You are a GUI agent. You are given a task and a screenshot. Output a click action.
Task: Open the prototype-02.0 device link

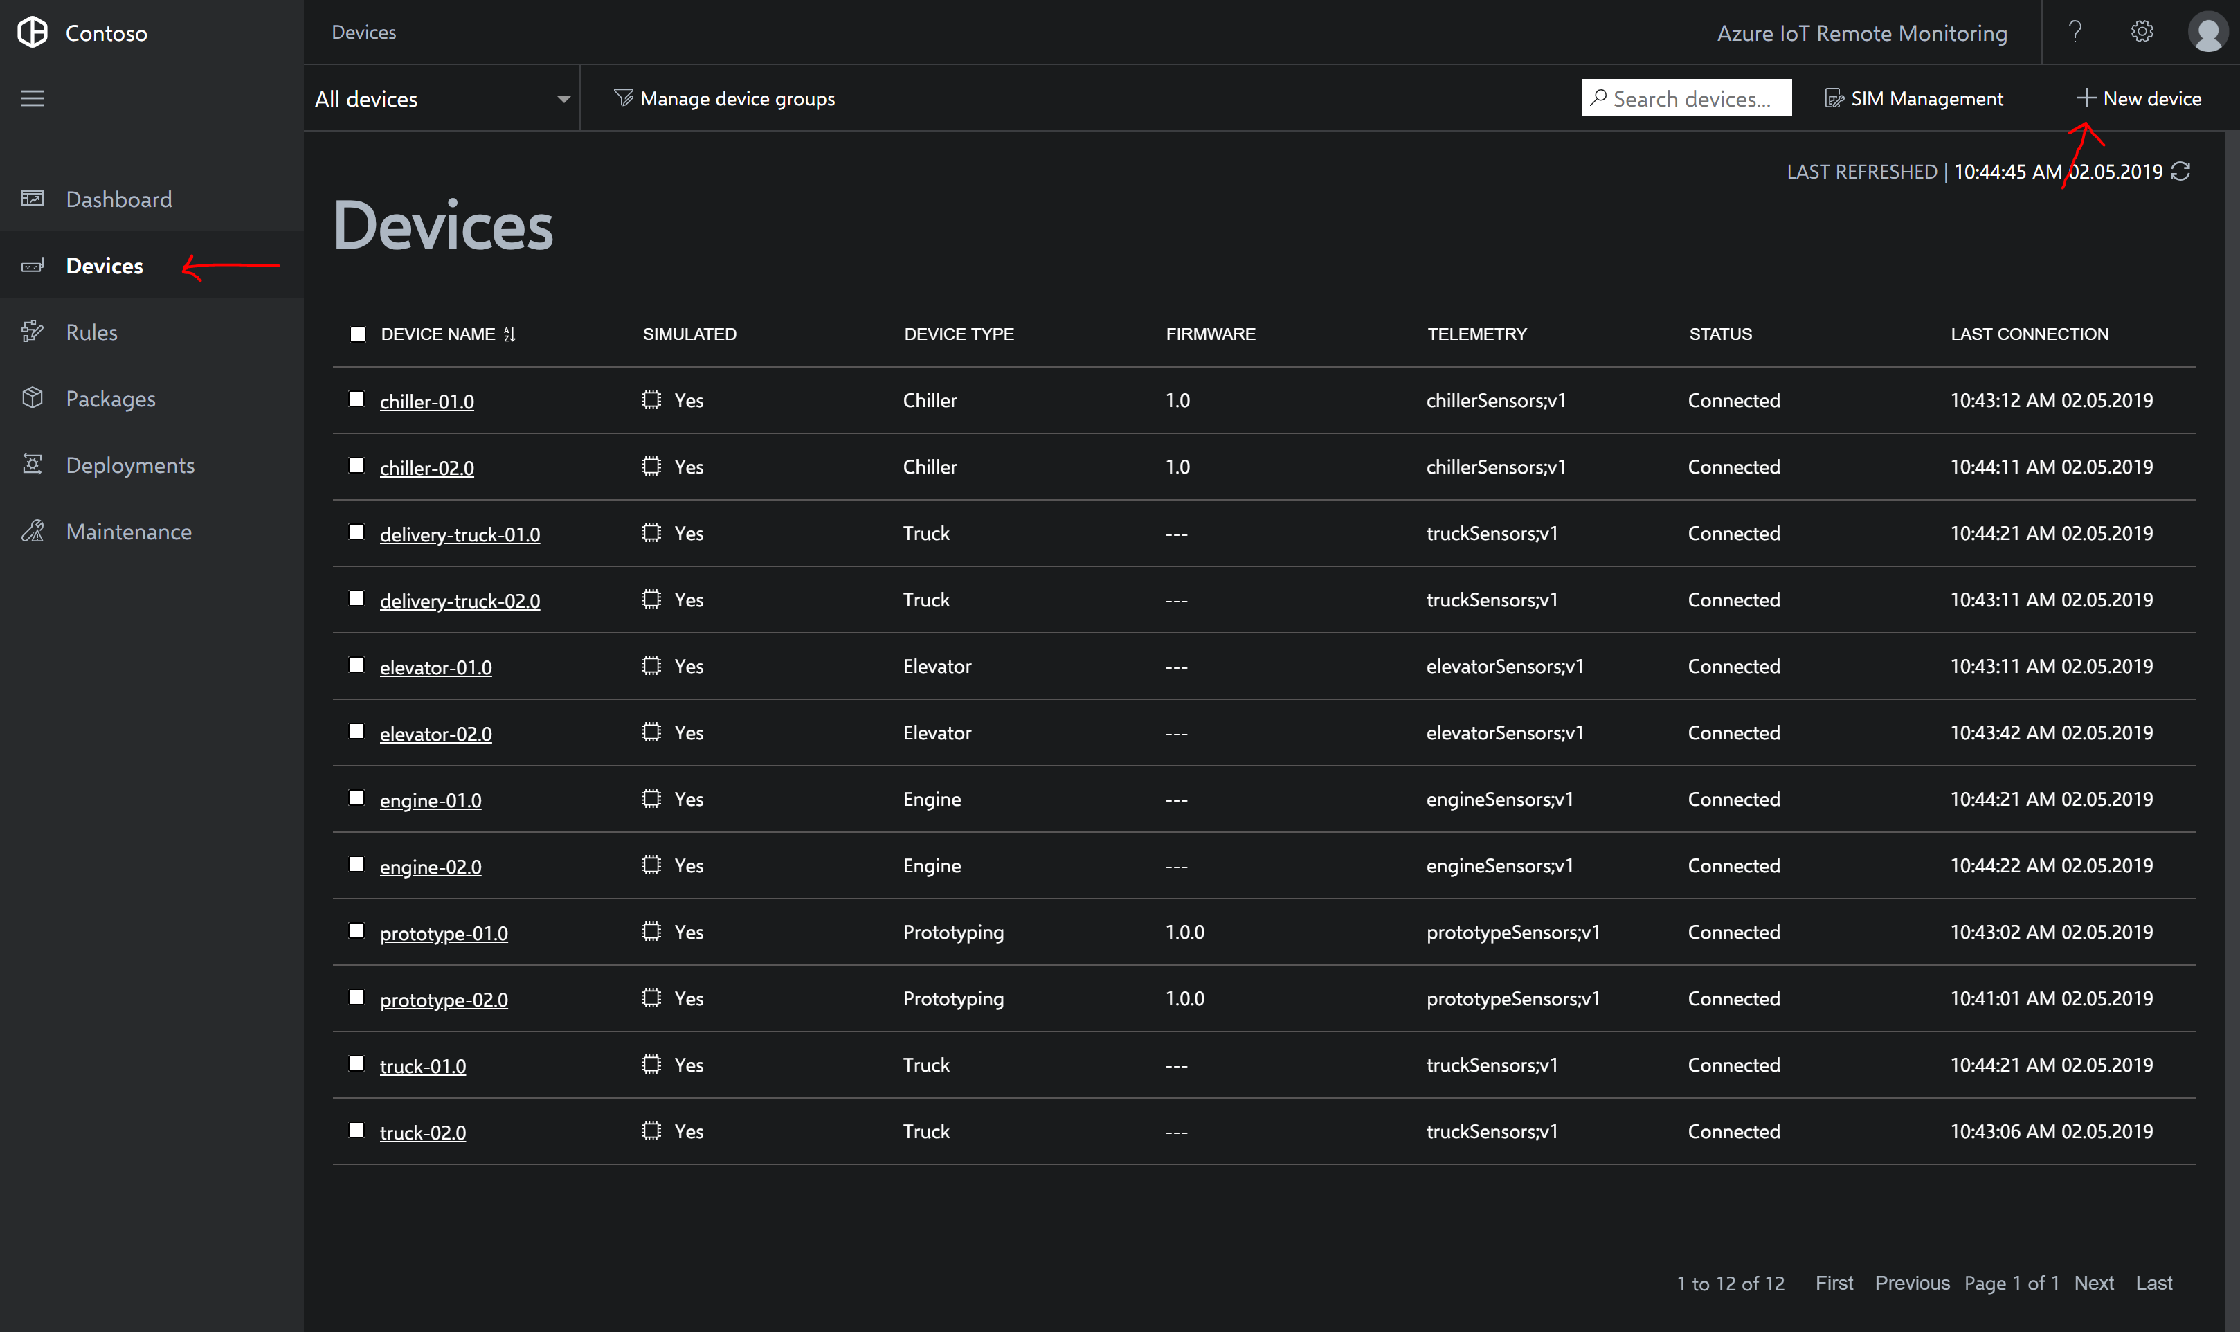coord(443,999)
